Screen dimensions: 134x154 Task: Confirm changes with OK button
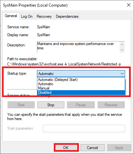66,148
